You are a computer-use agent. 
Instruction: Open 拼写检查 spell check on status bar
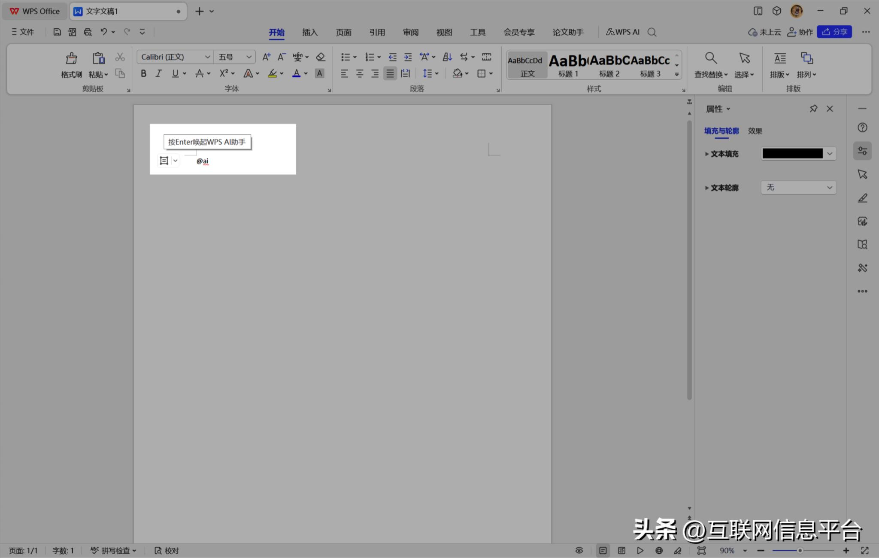pyautogui.click(x=113, y=550)
